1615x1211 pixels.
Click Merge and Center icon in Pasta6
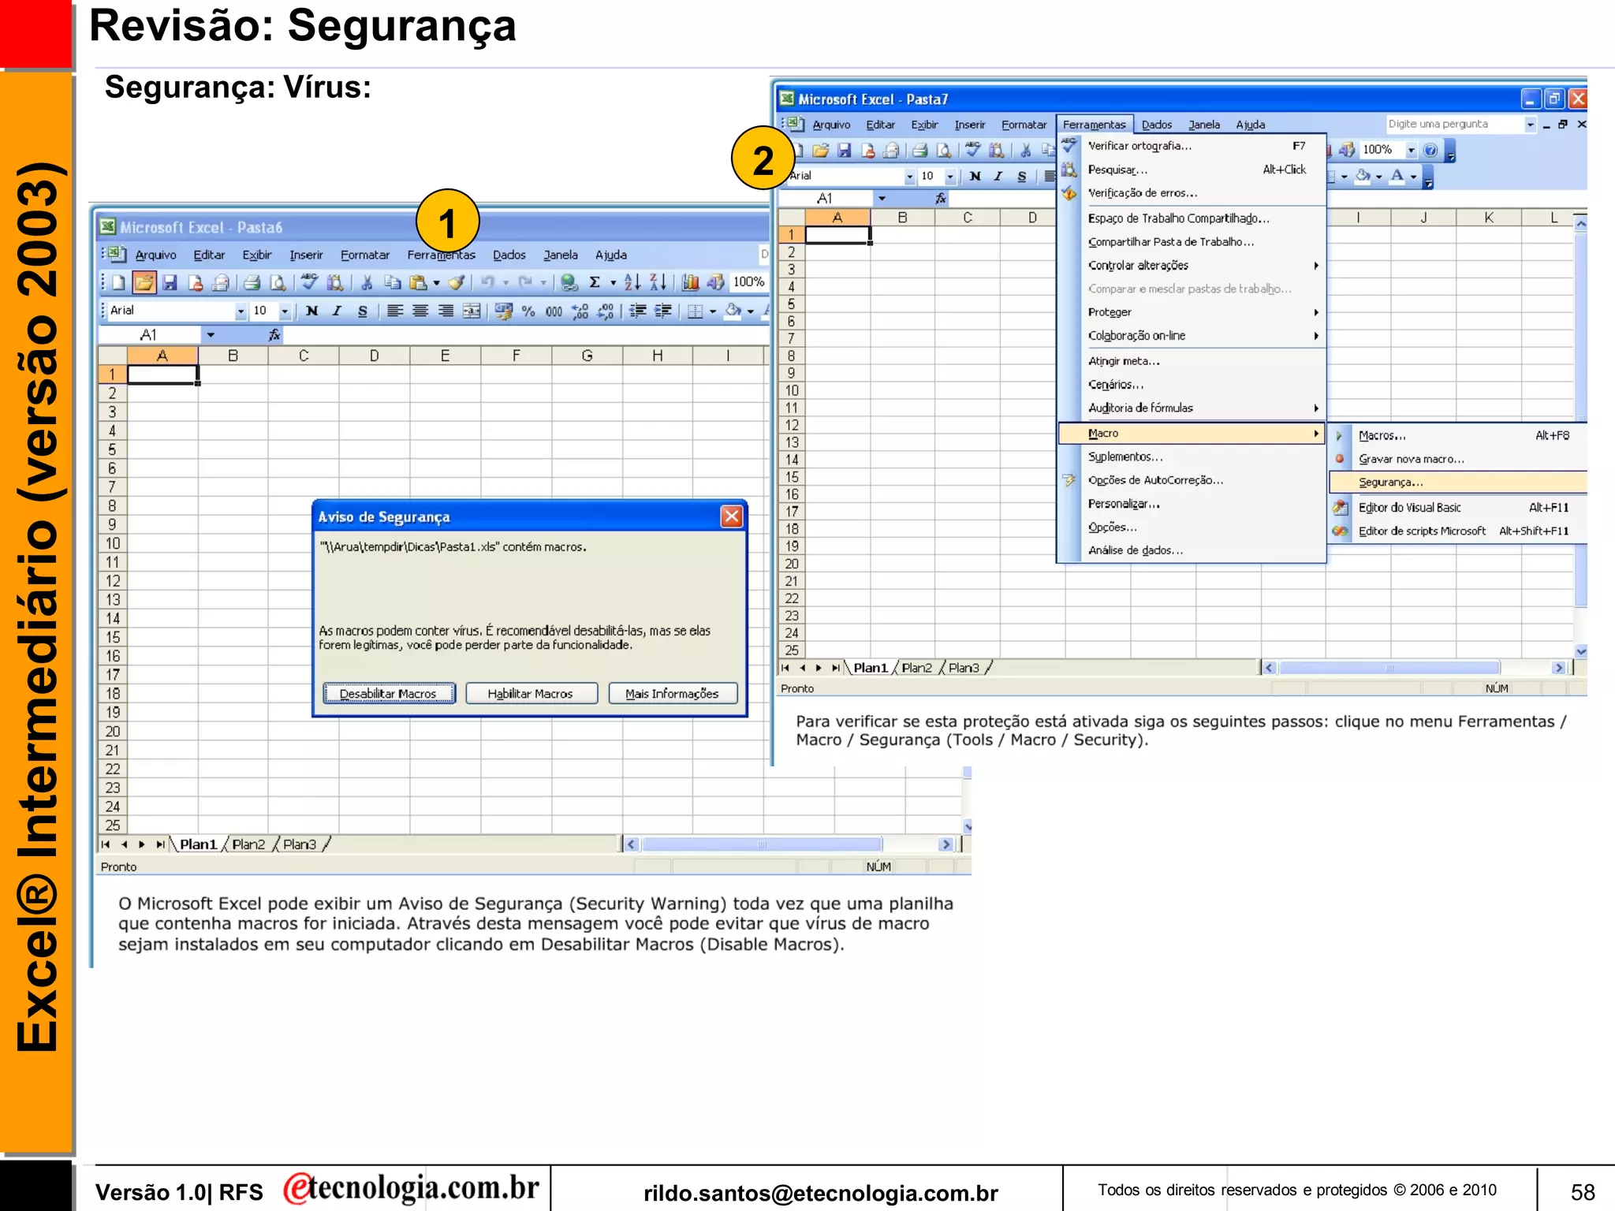click(472, 311)
